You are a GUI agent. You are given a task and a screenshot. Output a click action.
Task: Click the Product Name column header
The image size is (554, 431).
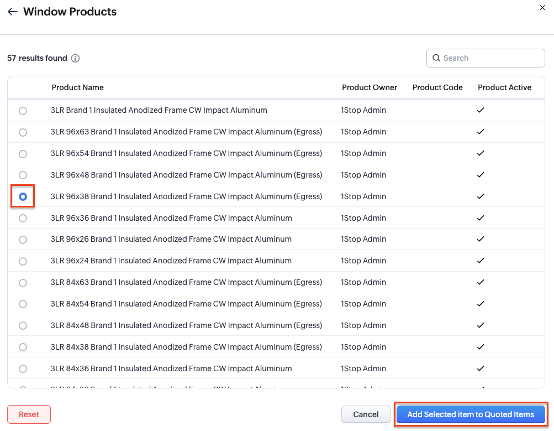(77, 87)
